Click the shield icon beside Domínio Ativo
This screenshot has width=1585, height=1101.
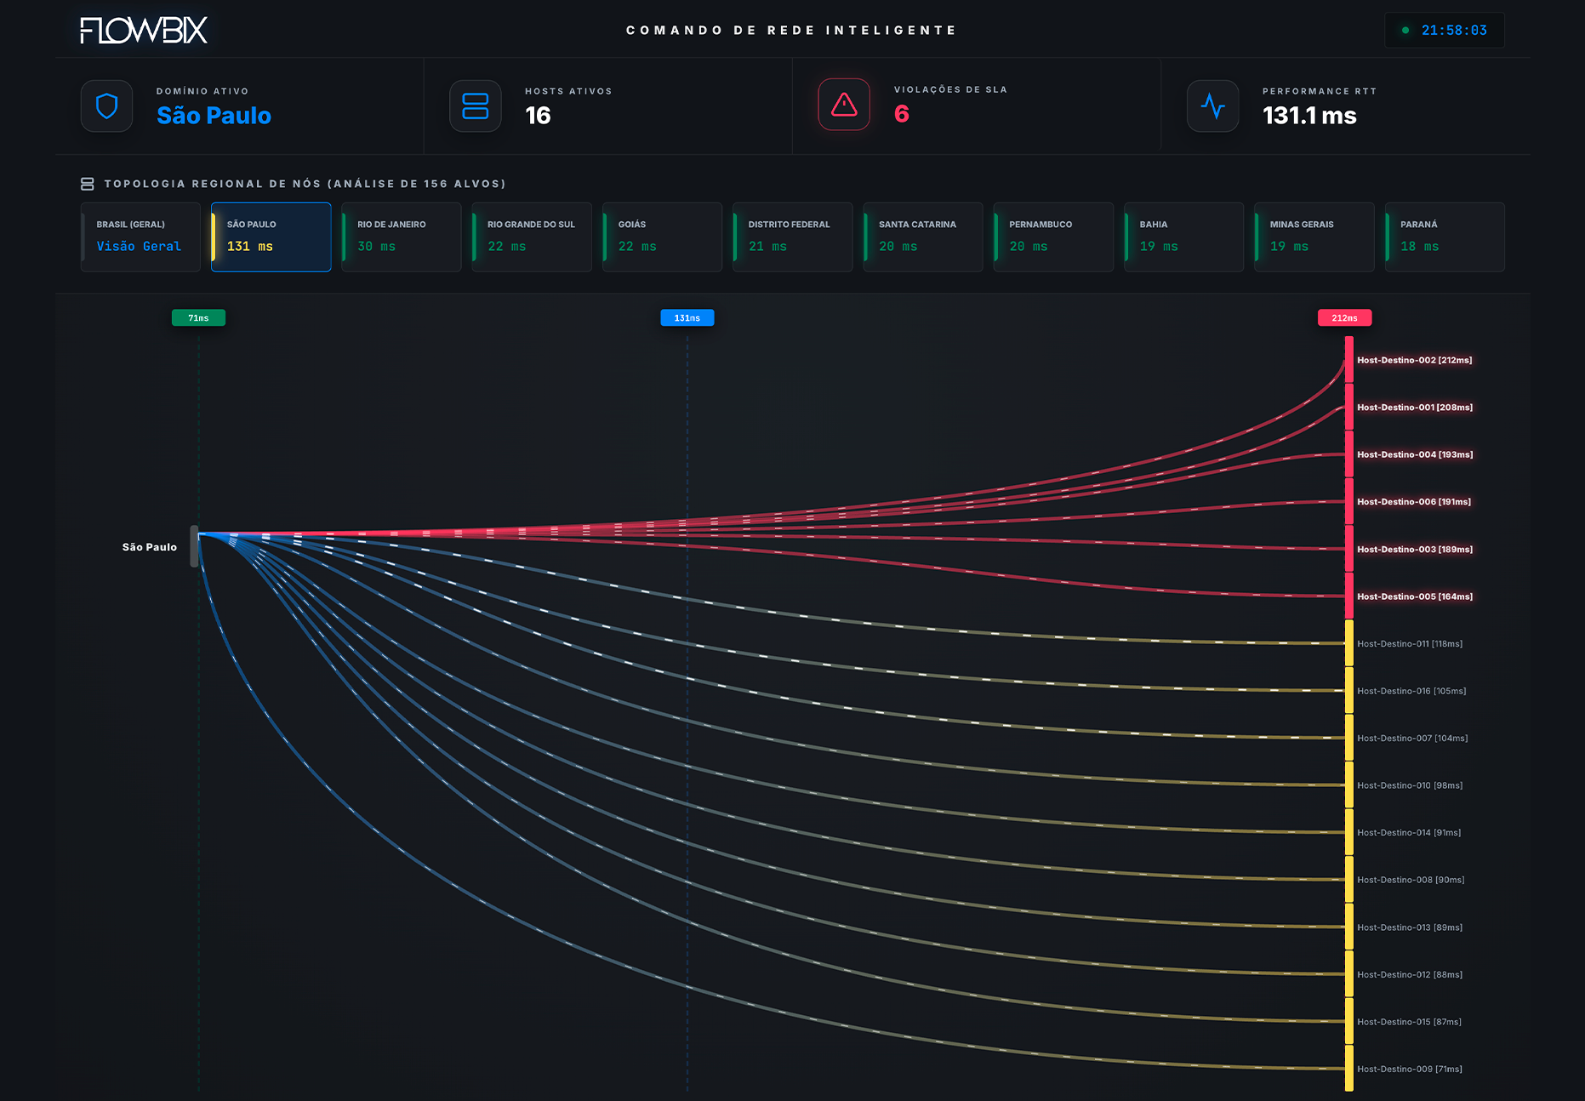point(106,106)
